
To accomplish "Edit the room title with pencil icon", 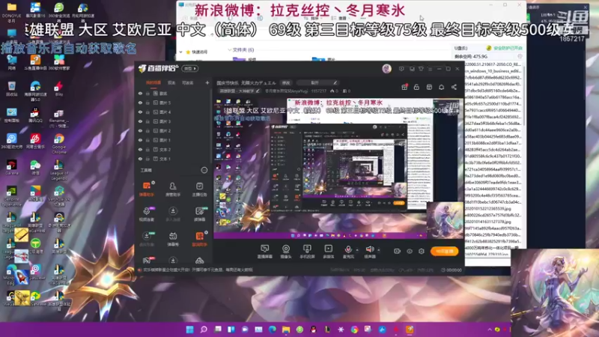I will point(335,82).
